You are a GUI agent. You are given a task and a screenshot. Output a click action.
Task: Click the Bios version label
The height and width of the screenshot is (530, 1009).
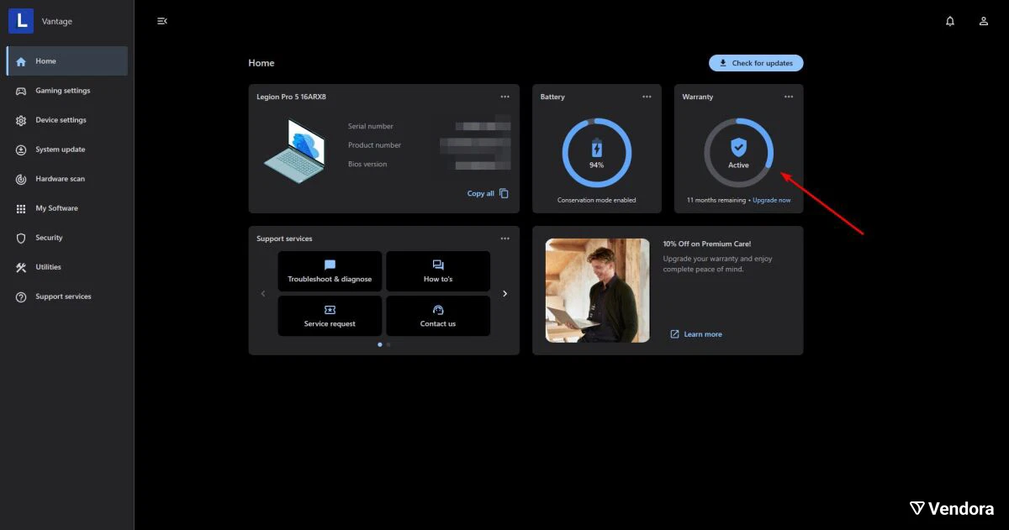[x=367, y=164]
